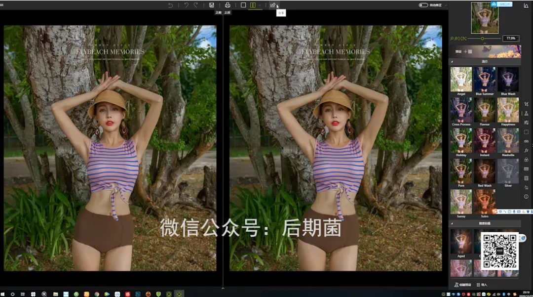Redo the last undone edit

pyautogui.click(x=196, y=5)
